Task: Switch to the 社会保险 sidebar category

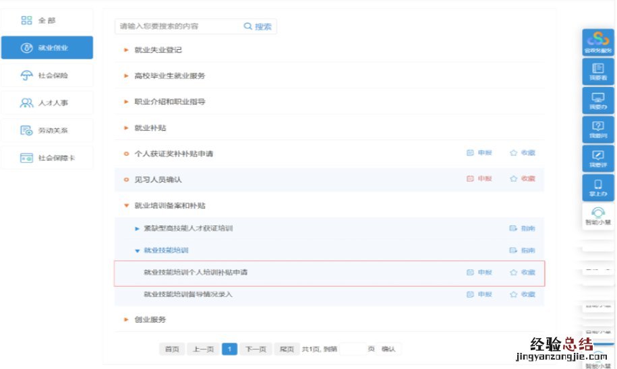Action: pyautogui.click(x=47, y=75)
